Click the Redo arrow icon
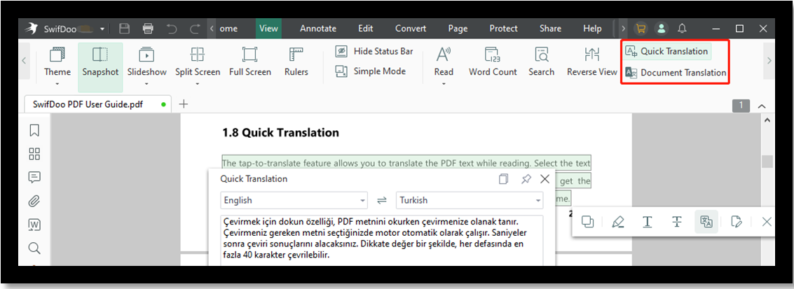This screenshot has width=794, height=289. (196, 29)
